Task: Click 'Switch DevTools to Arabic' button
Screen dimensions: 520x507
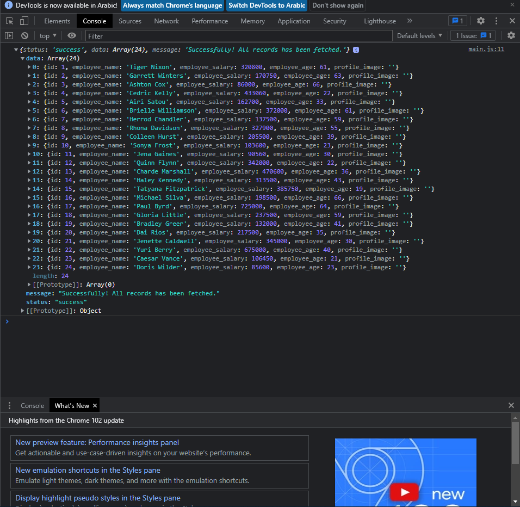Action: [267, 5]
